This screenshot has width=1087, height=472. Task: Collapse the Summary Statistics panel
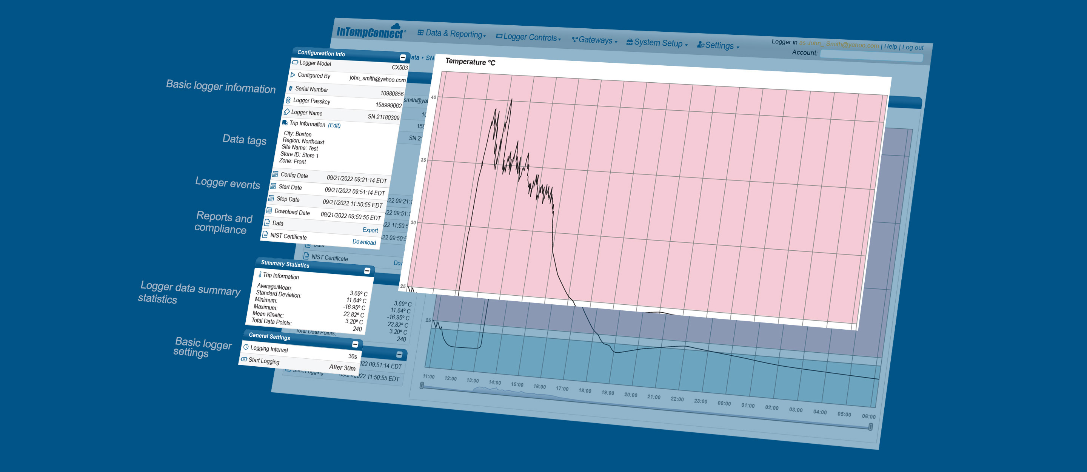coord(367,271)
